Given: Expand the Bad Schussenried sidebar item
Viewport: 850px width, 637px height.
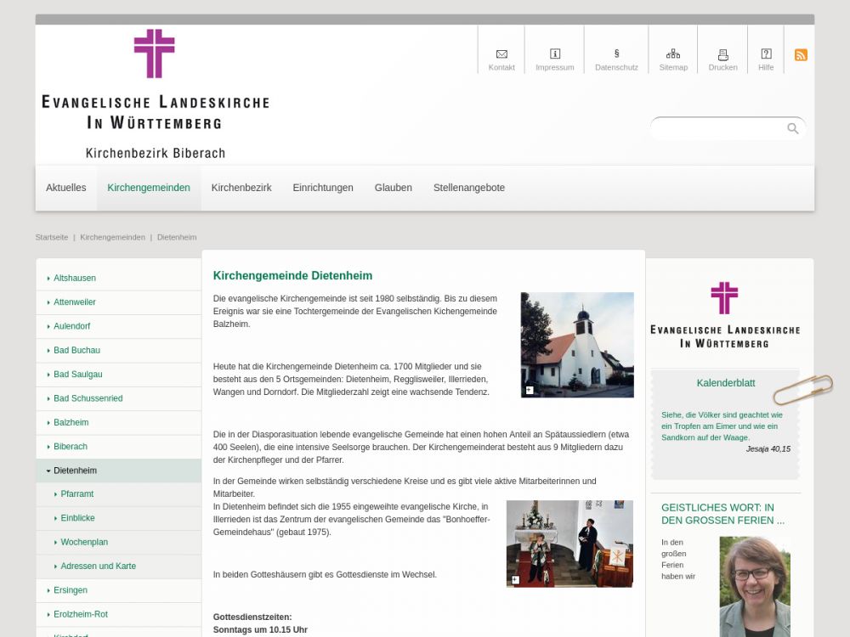Looking at the screenshot, I should 88,398.
